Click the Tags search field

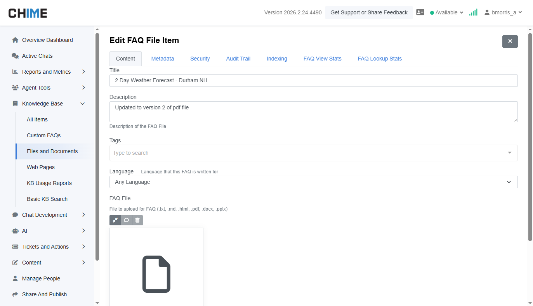click(309, 153)
